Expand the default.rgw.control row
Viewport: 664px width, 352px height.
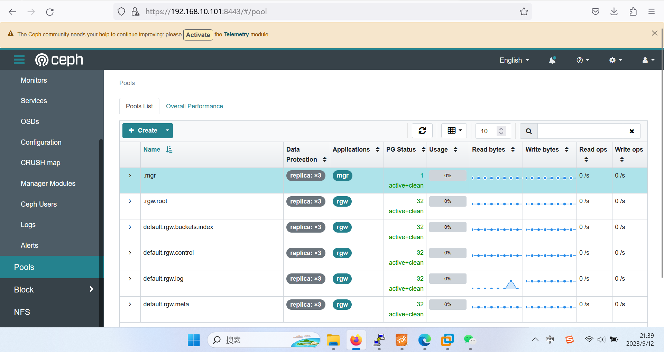[x=130, y=253]
